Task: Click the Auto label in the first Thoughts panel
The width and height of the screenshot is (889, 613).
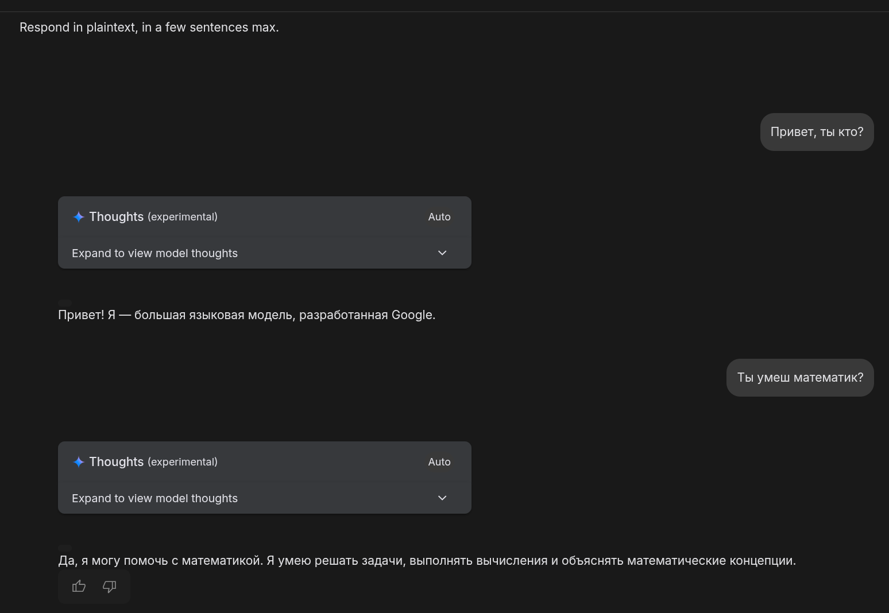Action: tap(439, 217)
